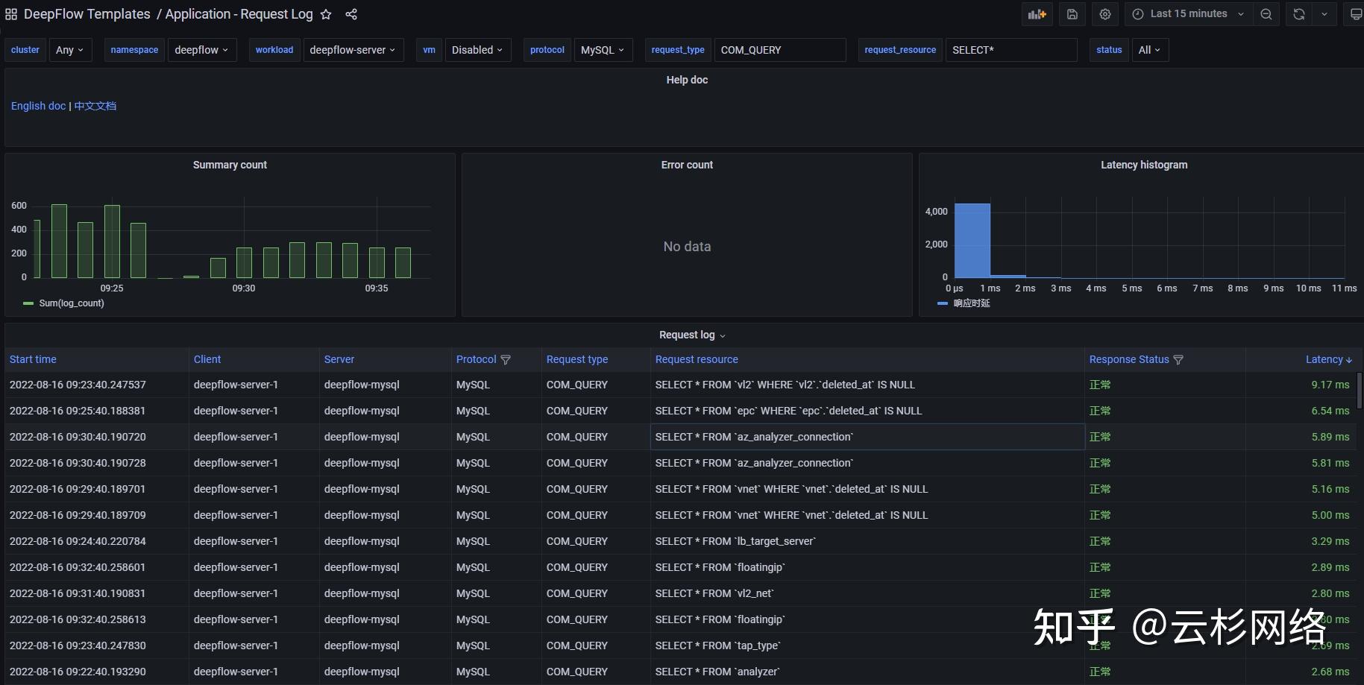1364x685 pixels.
Task: Click the Add panel icon
Action: click(x=1037, y=14)
